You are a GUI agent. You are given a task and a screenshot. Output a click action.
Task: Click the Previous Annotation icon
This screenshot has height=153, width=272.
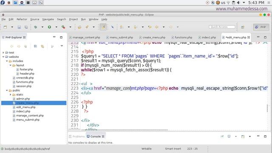[136, 27]
